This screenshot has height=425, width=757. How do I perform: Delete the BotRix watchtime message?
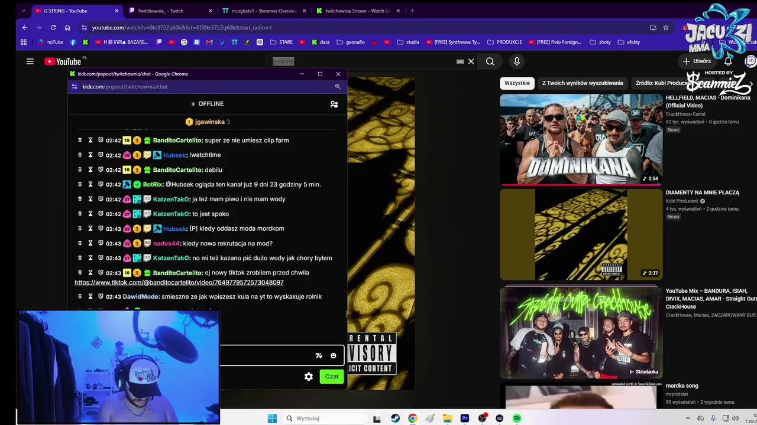(80, 184)
